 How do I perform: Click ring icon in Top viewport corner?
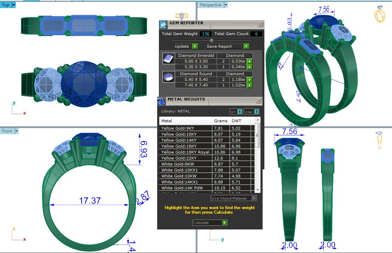click(x=182, y=16)
